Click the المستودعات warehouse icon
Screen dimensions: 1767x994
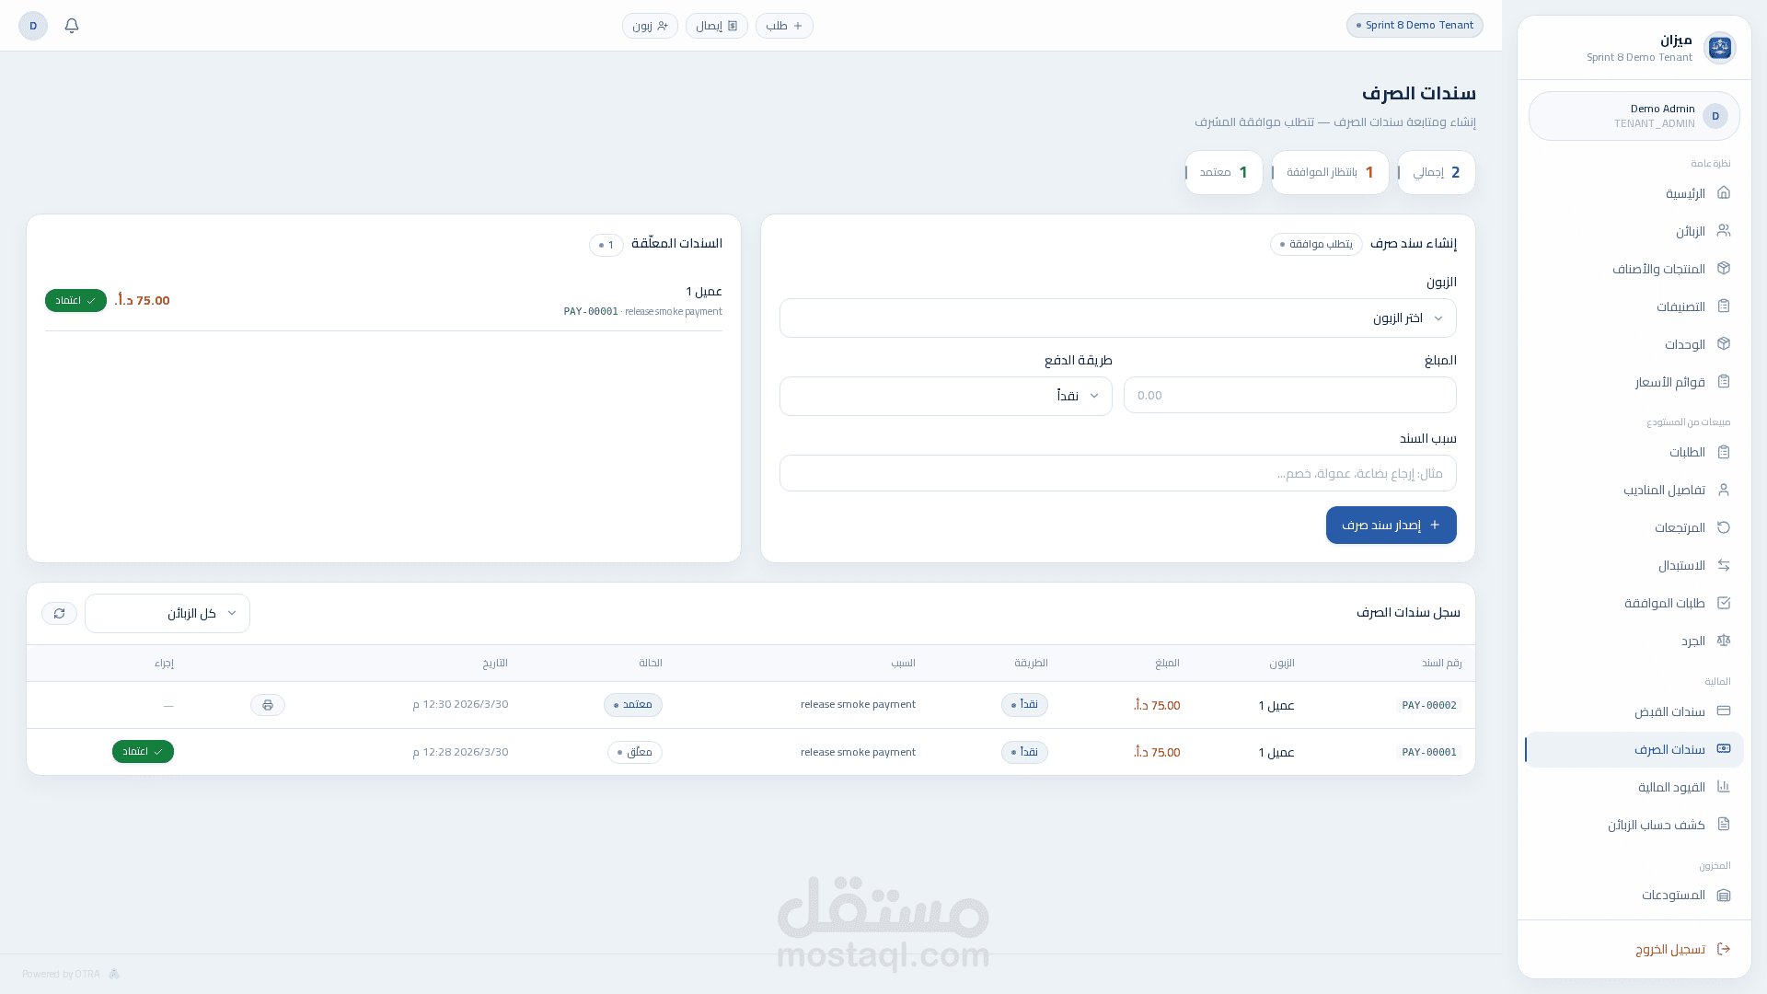[1724, 895]
